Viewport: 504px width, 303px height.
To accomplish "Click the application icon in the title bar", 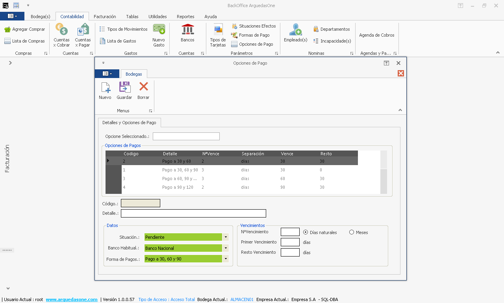I will tap(6, 6).
